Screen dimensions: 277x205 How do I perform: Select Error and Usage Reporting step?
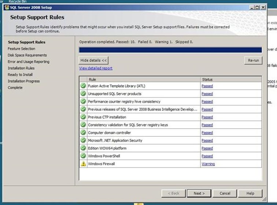pos(29,62)
